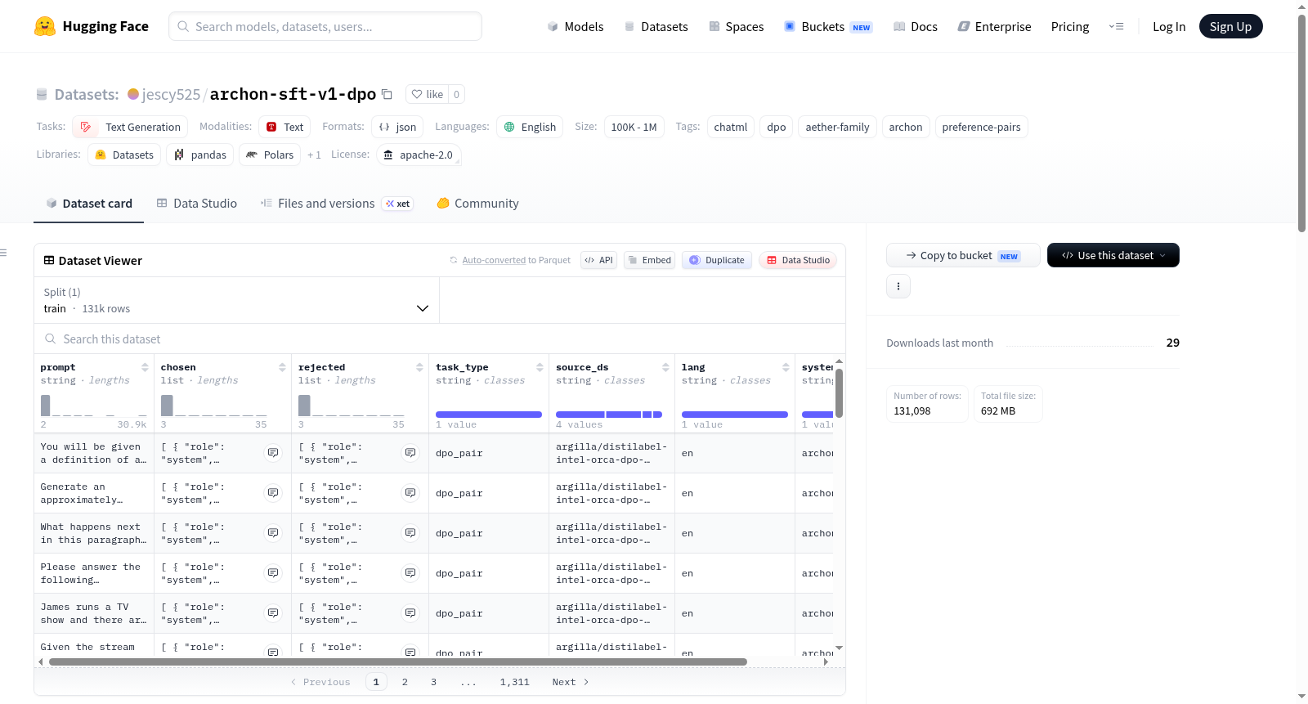1308x704 pixels.
Task: Click the Hugging Face logo icon
Action: [x=45, y=26]
